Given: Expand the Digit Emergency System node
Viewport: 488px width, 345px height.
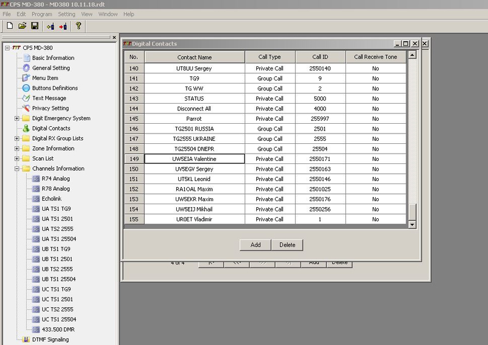Looking at the screenshot, I should 17,118.
